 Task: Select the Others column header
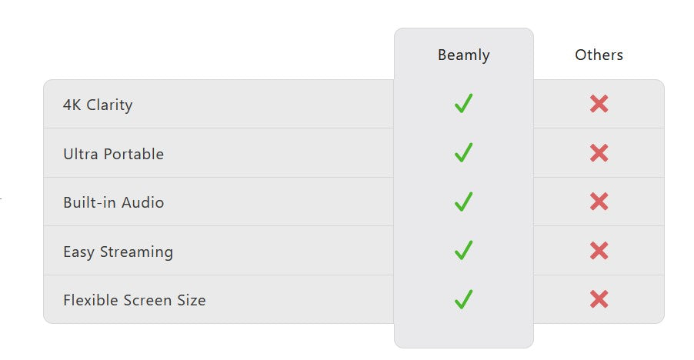pyautogui.click(x=599, y=55)
